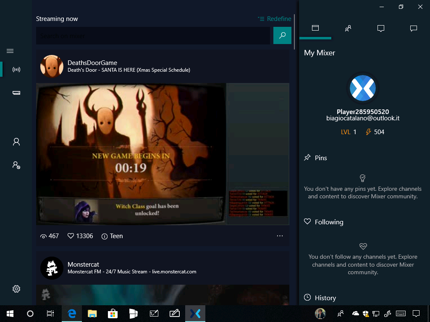Click the Teen rating info icon
The height and width of the screenshot is (322, 430).
coord(105,236)
